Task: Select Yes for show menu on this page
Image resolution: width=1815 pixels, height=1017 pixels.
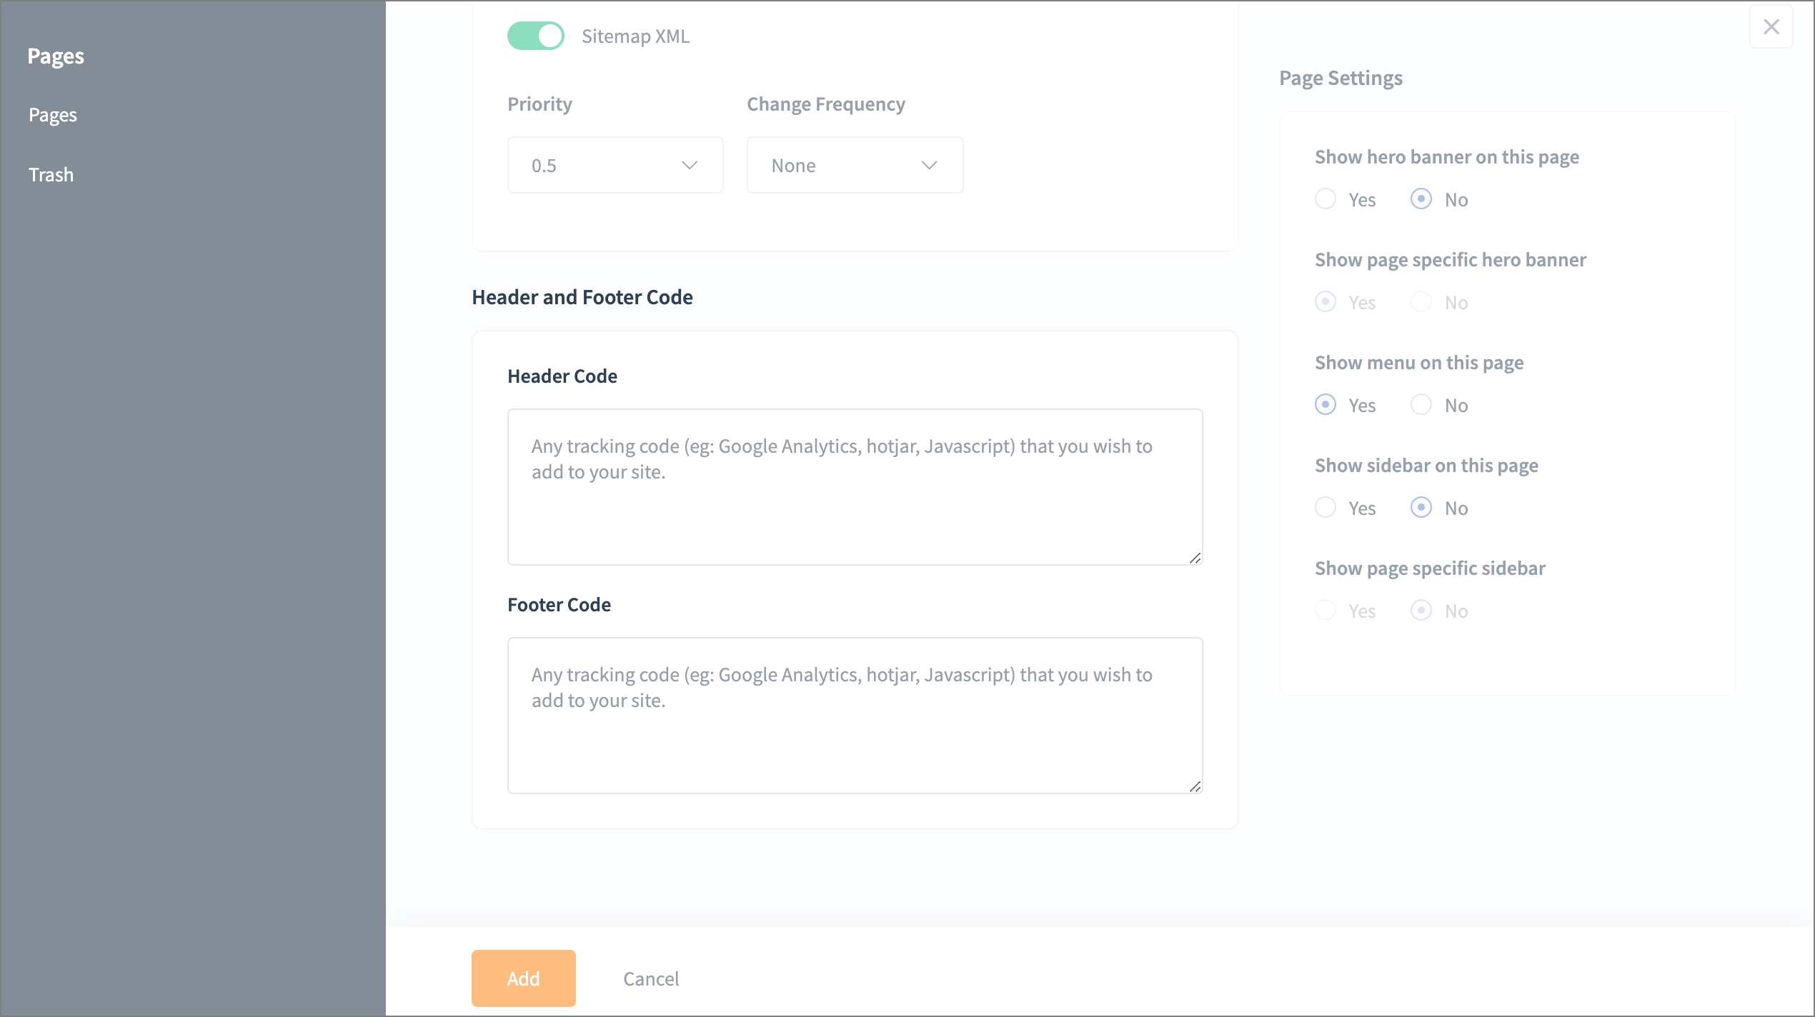Action: tap(1326, 405)
